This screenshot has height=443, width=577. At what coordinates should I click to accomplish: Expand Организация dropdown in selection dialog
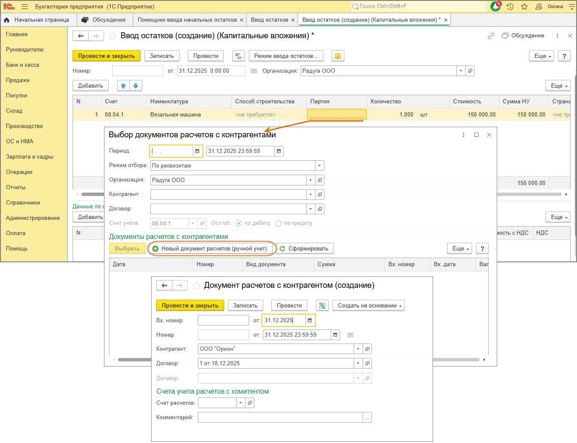[x=311, y=180]
